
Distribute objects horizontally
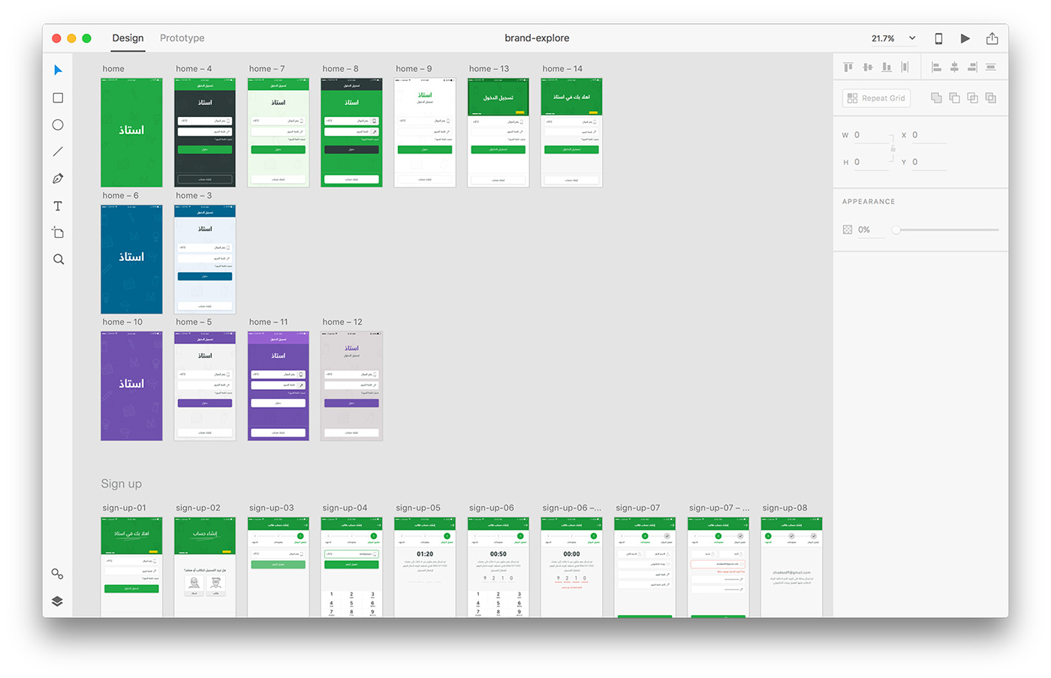(905, 67)
